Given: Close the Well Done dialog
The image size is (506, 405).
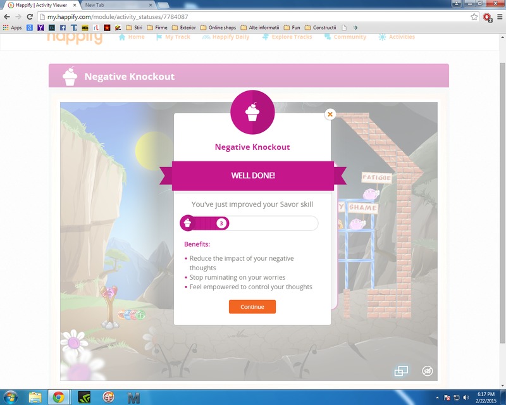Looking at the screenshot, I should [330, 114].
